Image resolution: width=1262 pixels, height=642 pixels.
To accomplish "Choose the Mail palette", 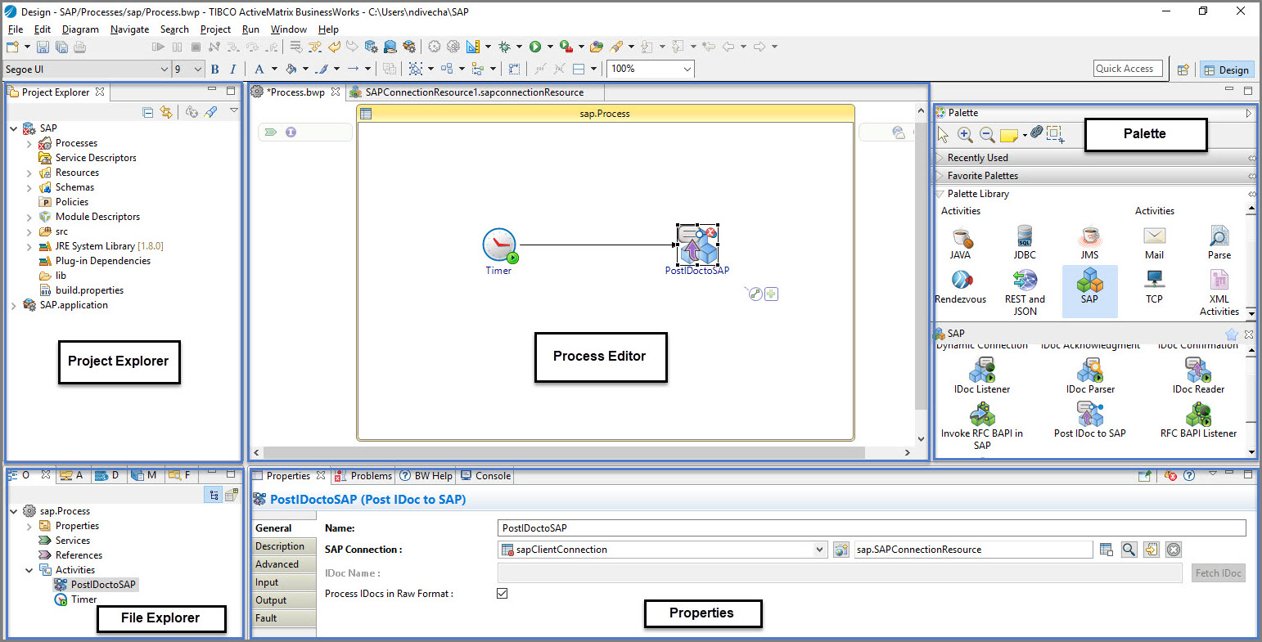I will 1154,243.
